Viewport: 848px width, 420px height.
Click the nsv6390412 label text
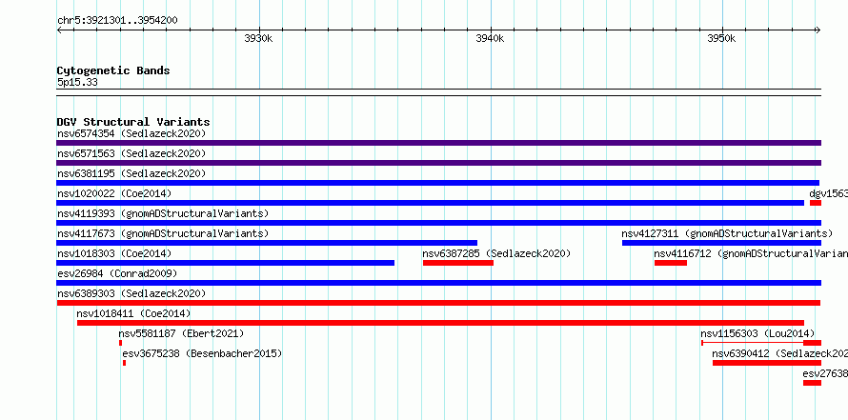(x=779, y=353)
